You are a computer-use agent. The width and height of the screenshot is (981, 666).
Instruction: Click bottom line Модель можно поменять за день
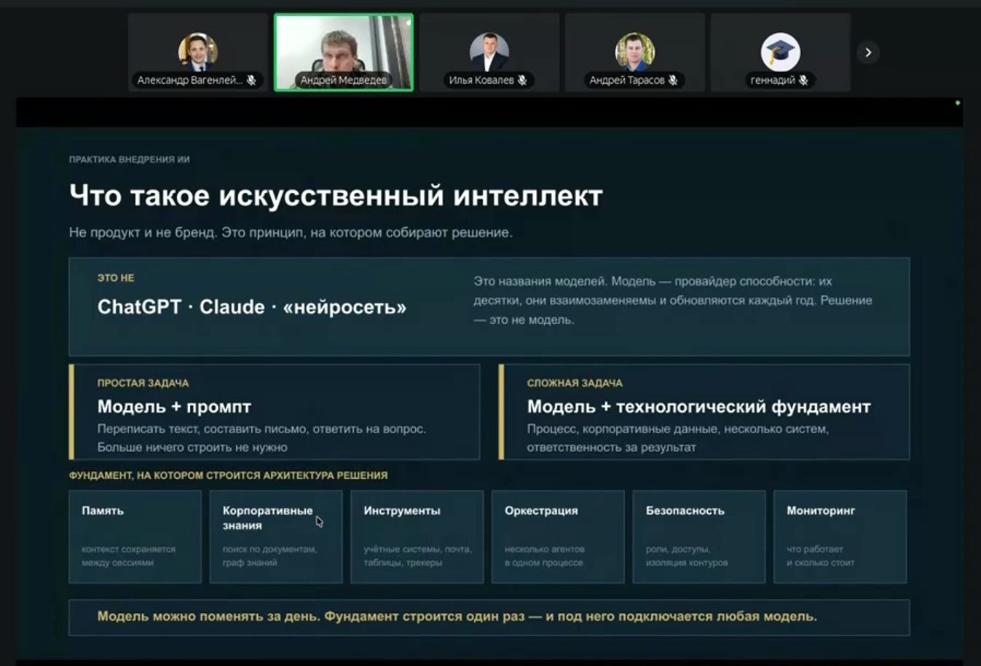(x=457, y=617)
